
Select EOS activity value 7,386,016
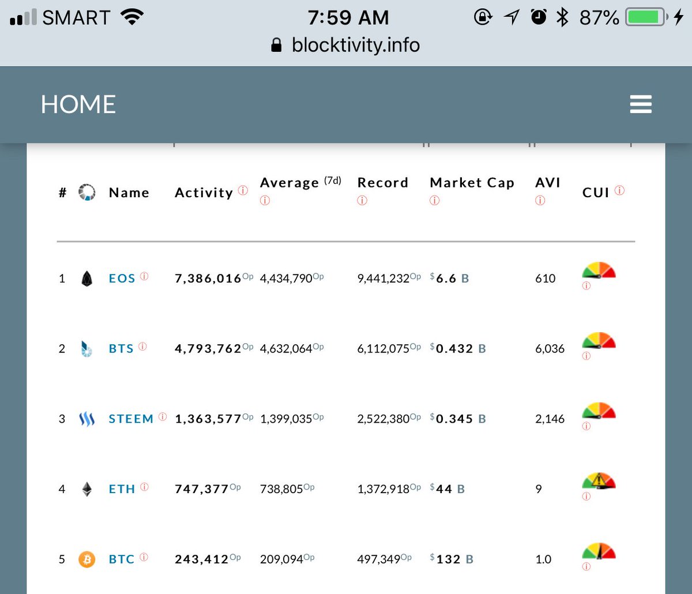pyautogui.click(x=208, y=279)
